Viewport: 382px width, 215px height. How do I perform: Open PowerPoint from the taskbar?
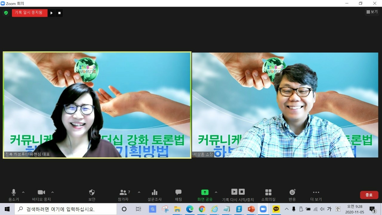[x=251, y=209]
